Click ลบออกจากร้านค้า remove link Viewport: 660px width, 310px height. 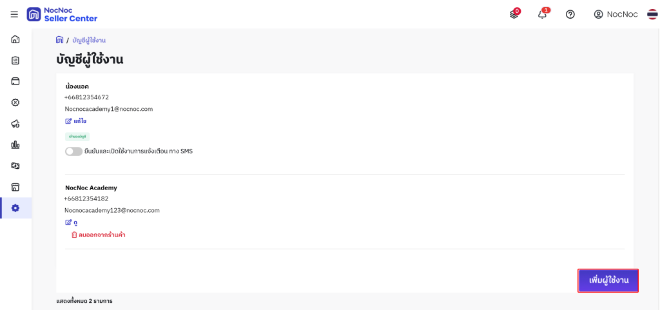click(98, 235)
